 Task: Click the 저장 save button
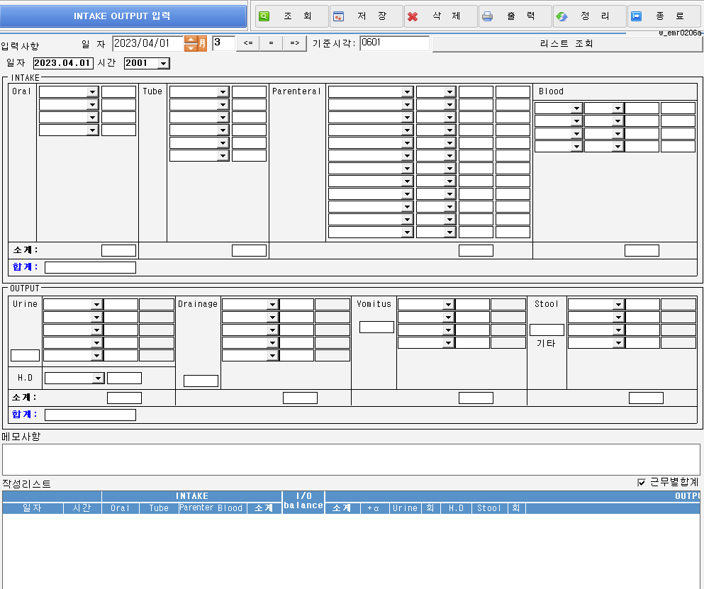pos(366,16)
